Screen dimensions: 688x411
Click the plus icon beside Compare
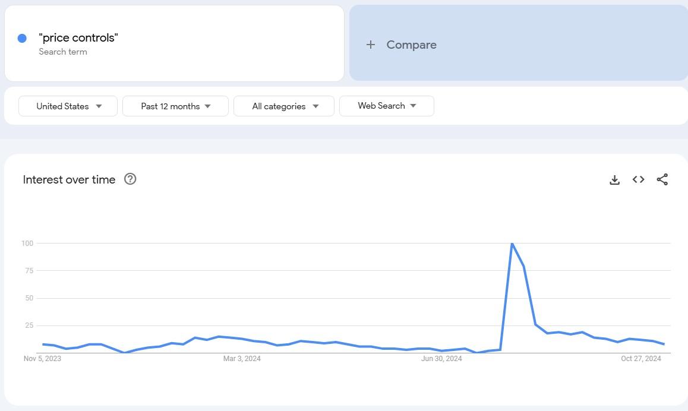pyautogui.click(x=371, y=45)
